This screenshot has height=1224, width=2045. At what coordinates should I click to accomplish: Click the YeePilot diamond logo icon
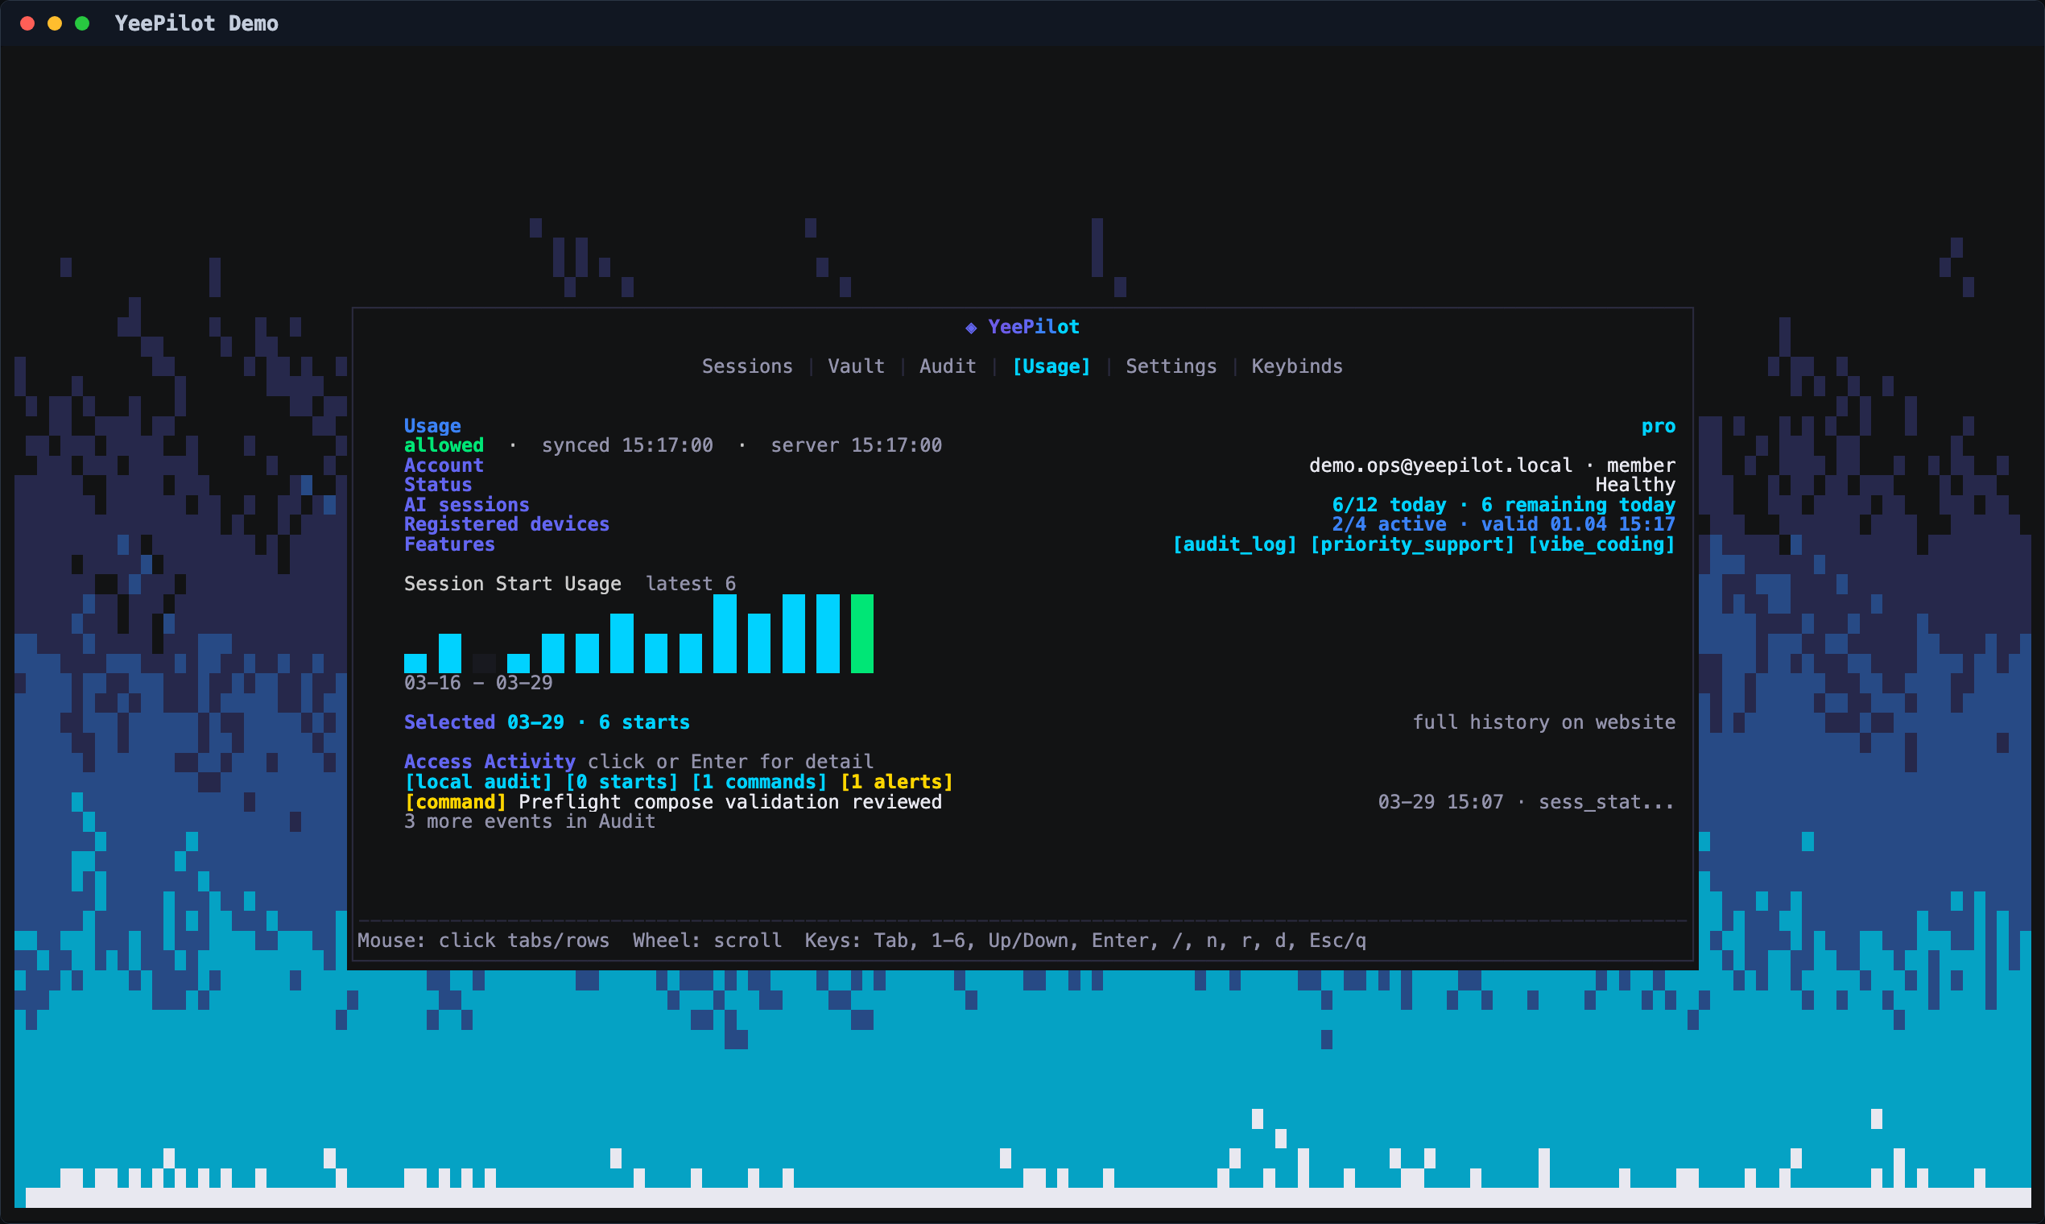(x=971, y=328)
